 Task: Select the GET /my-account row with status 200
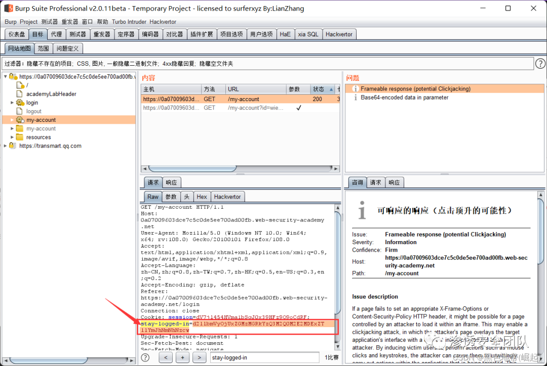241,99
